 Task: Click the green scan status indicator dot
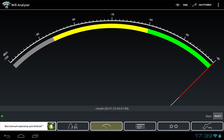[2, 116]
